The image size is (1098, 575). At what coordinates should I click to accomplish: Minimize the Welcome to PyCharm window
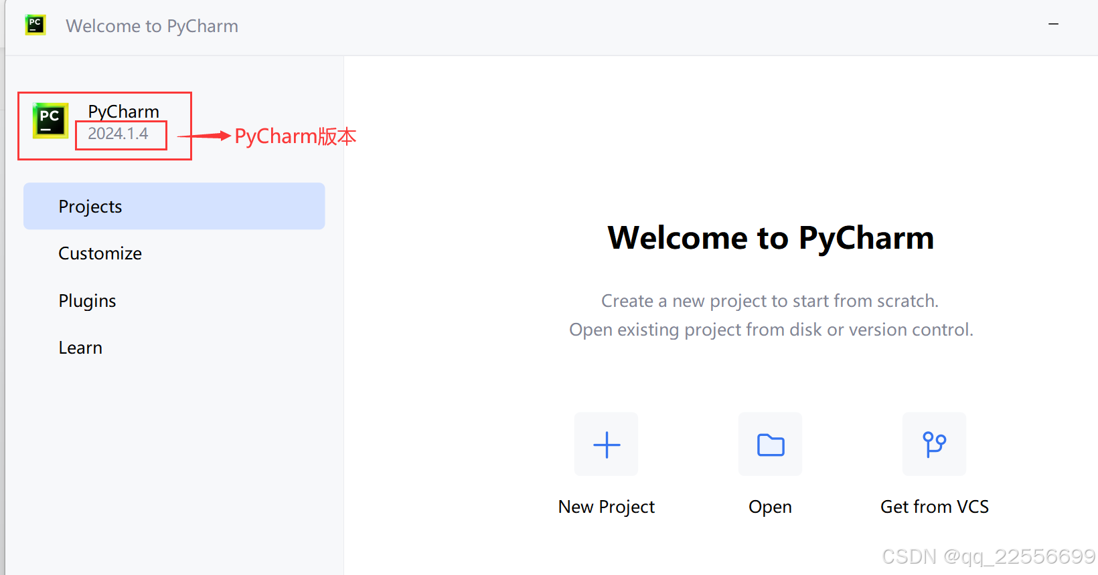tap(1054, 25)
